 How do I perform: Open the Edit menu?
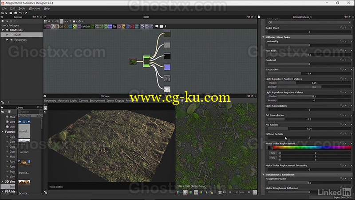[x=13, y=8]
